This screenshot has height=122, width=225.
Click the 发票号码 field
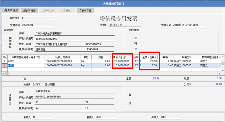pos(188,25)
